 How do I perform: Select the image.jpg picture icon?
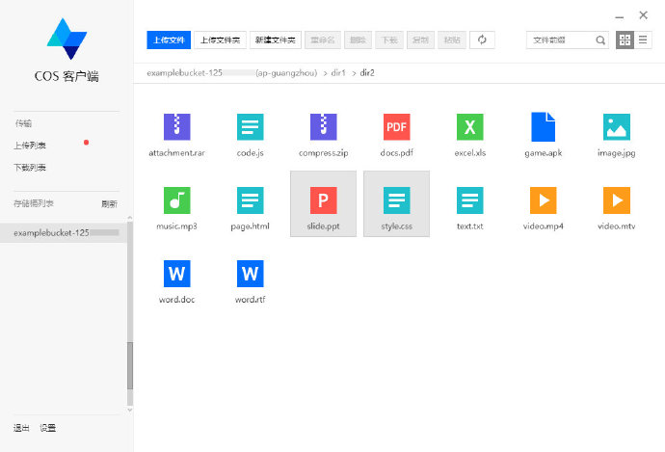[x=616, y=127]
